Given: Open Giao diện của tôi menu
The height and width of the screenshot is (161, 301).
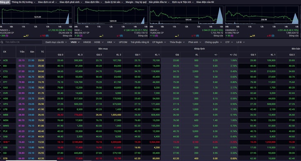Looking at the screenshot, I should 205,2.
